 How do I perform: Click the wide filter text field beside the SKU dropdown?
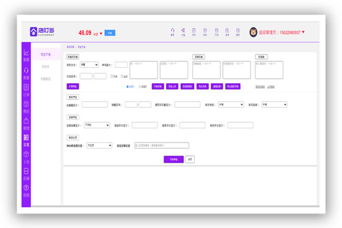(162, 145)
